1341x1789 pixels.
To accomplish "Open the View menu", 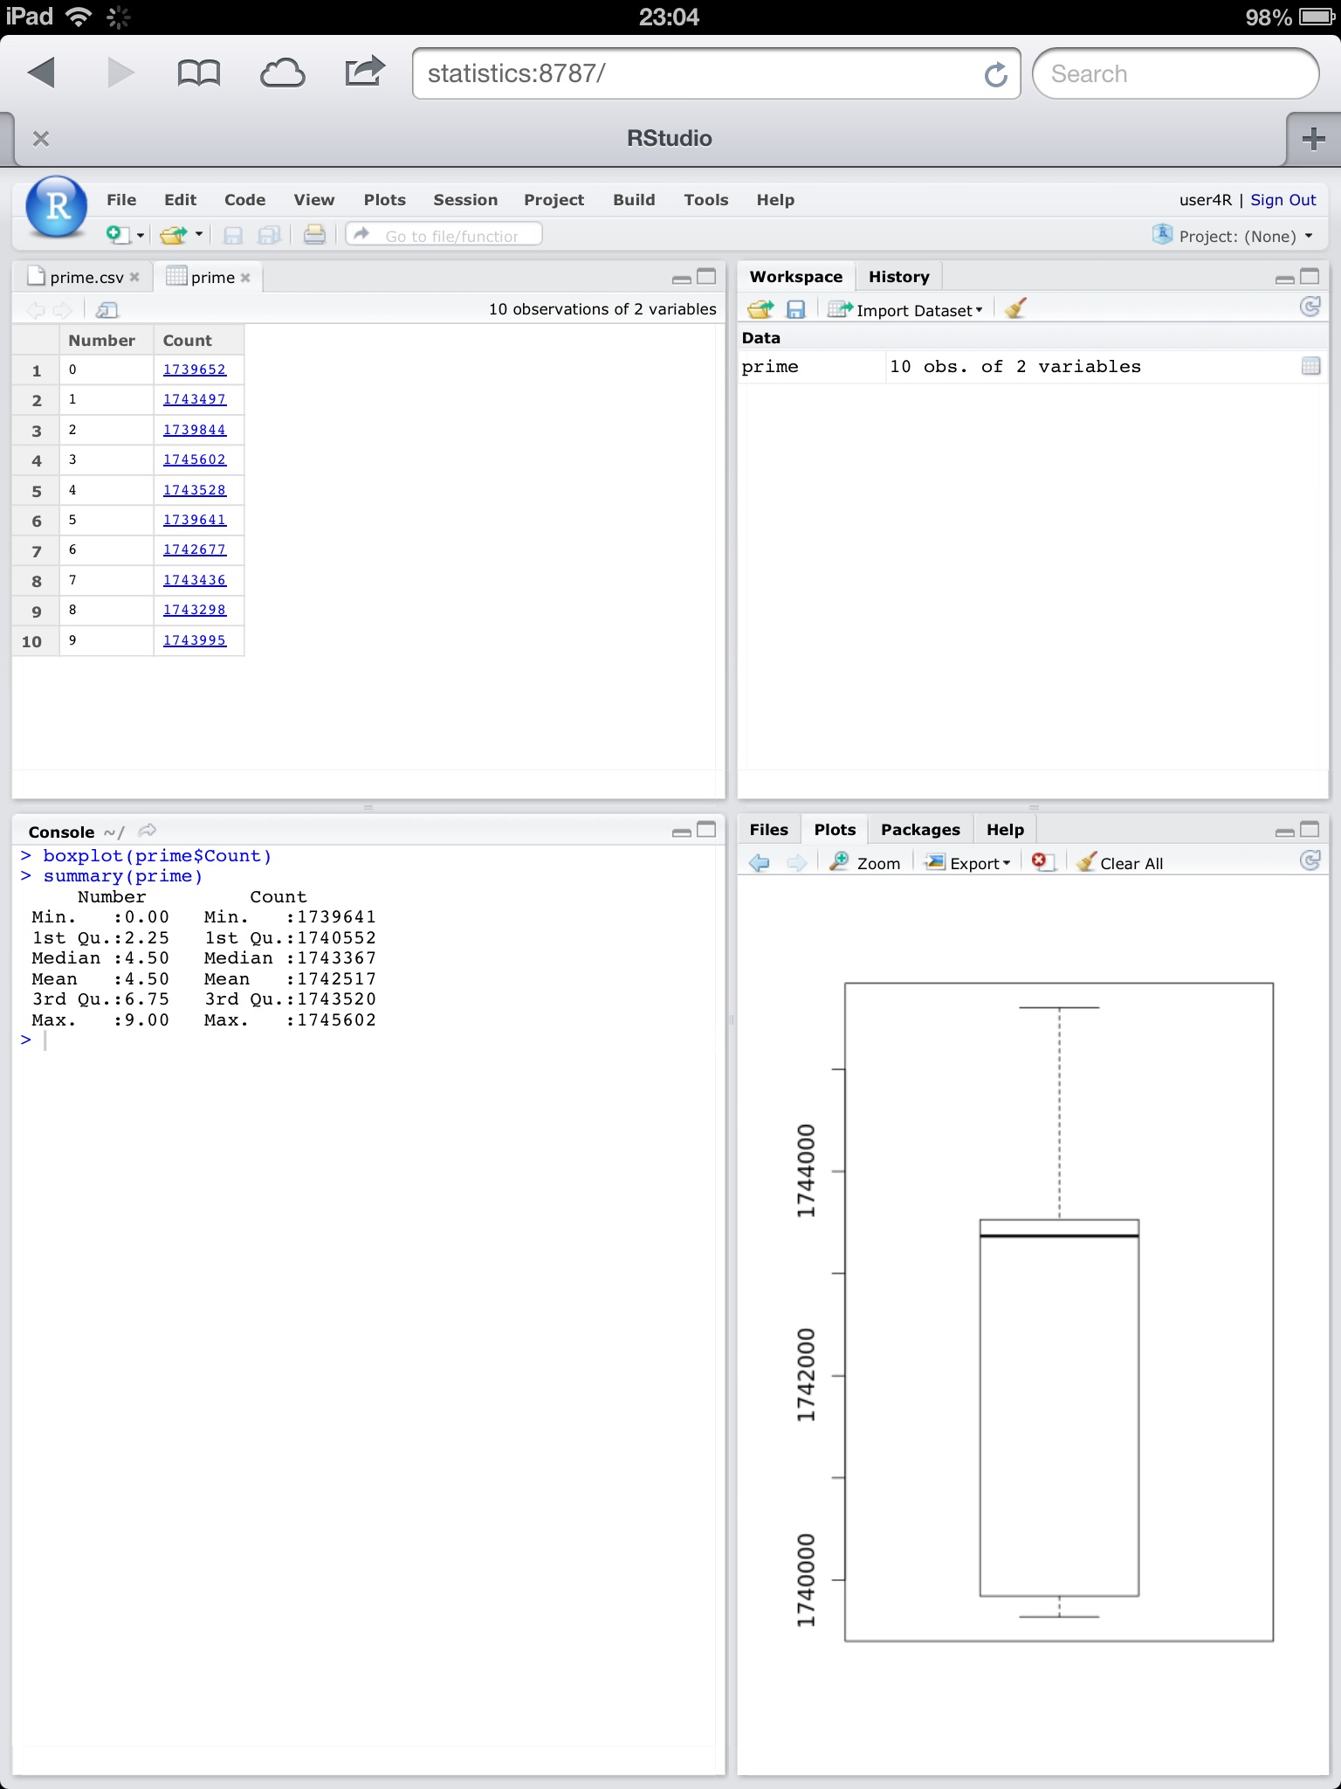I will pyautogui.click(x=313, y=200).
